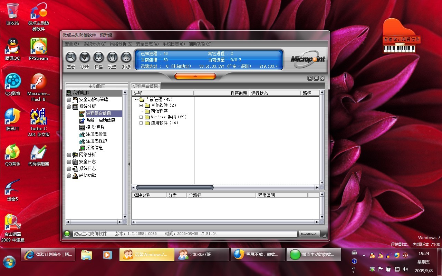Screen dimensions: 442x276
Task: Open 代码编辑器 desktop shortcut
Action: [x=39, y=155]
